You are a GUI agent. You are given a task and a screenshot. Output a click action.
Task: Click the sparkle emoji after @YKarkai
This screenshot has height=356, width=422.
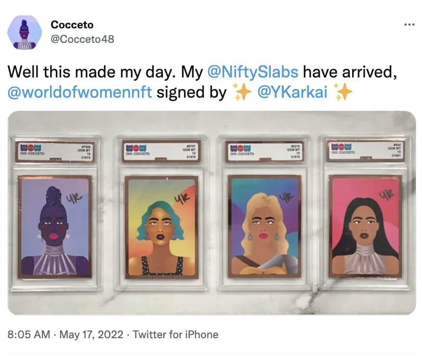coord(344,92)
